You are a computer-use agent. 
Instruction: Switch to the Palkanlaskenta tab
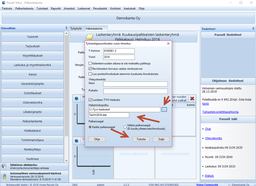96,28
